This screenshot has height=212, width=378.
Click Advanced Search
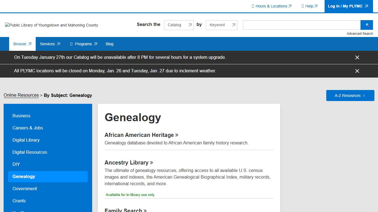pyautogui.click(x=360, y=33)
